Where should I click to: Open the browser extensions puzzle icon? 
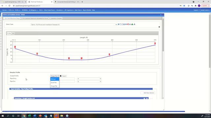196,6
